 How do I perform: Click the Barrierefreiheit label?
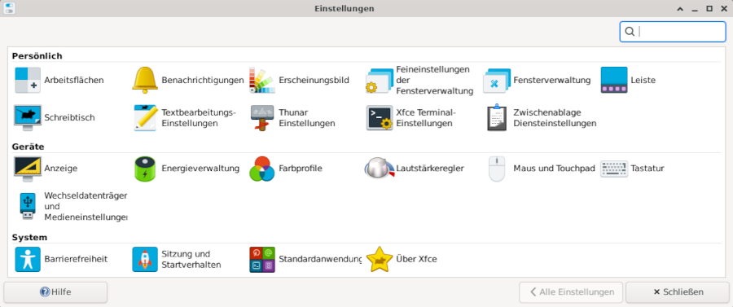coord(76,259)
